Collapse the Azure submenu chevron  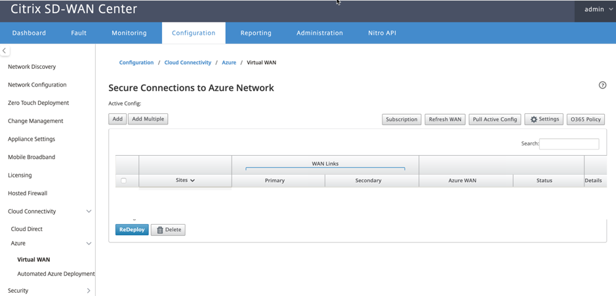pos(89,244)
